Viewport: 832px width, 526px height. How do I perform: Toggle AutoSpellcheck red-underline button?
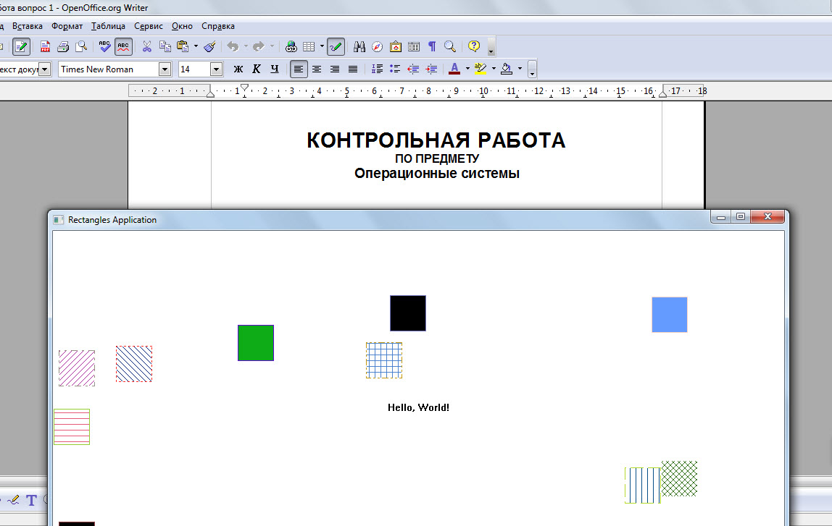coord(123,46)
